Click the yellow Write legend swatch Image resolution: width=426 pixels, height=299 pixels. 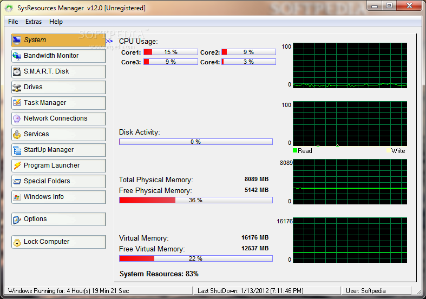(x=389, y=150)
